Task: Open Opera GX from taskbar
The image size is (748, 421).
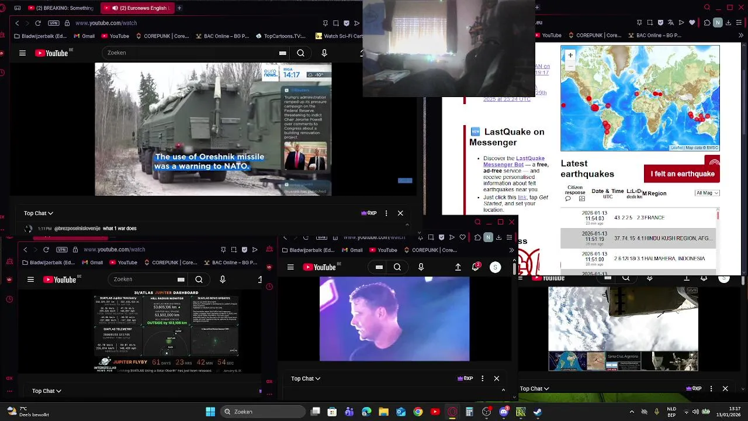Action: pyautogui.click(x=452, y=412)
